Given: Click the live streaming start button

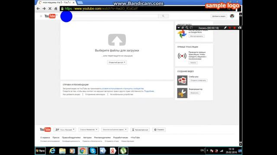Looking at the screenshot, I should (193, 63).
